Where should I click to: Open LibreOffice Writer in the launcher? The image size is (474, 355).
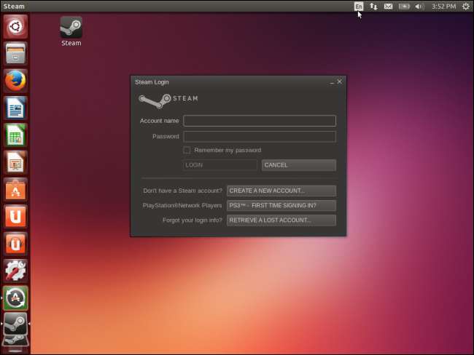tap(15, 108)
